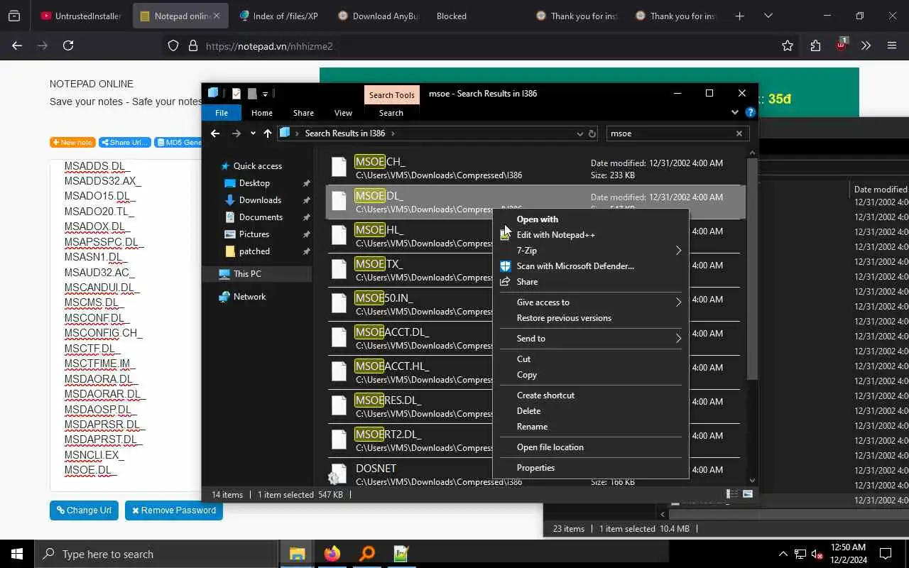
Task: Navigate back in the Explorer window
Action: (215, 133)
